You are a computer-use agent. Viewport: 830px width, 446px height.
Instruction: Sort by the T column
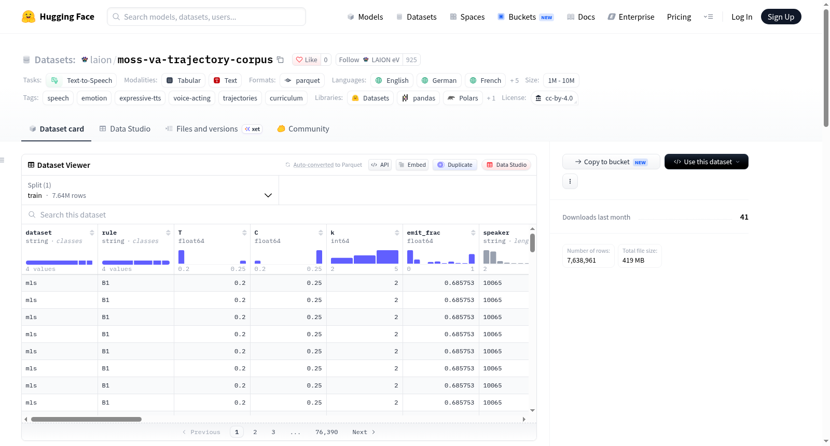(244, 233)
